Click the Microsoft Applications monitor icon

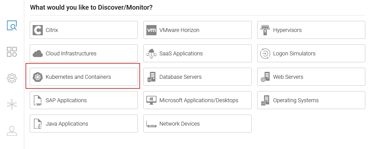(151, 100)
